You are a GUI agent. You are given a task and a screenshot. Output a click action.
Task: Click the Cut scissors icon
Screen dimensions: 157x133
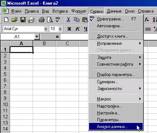(x=68, y=20)
